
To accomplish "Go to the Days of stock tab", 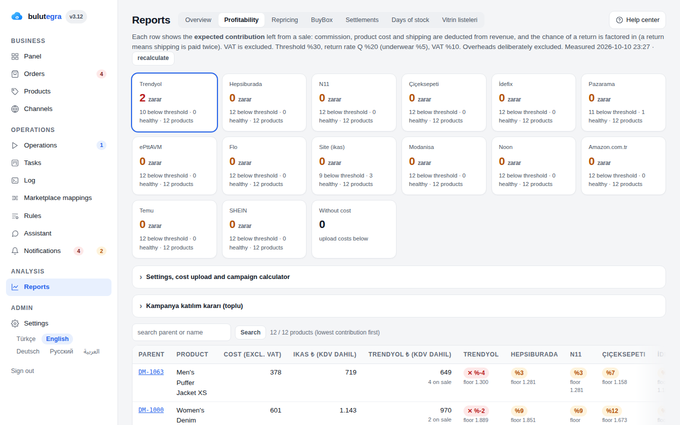I will click(x=410, y=20).
